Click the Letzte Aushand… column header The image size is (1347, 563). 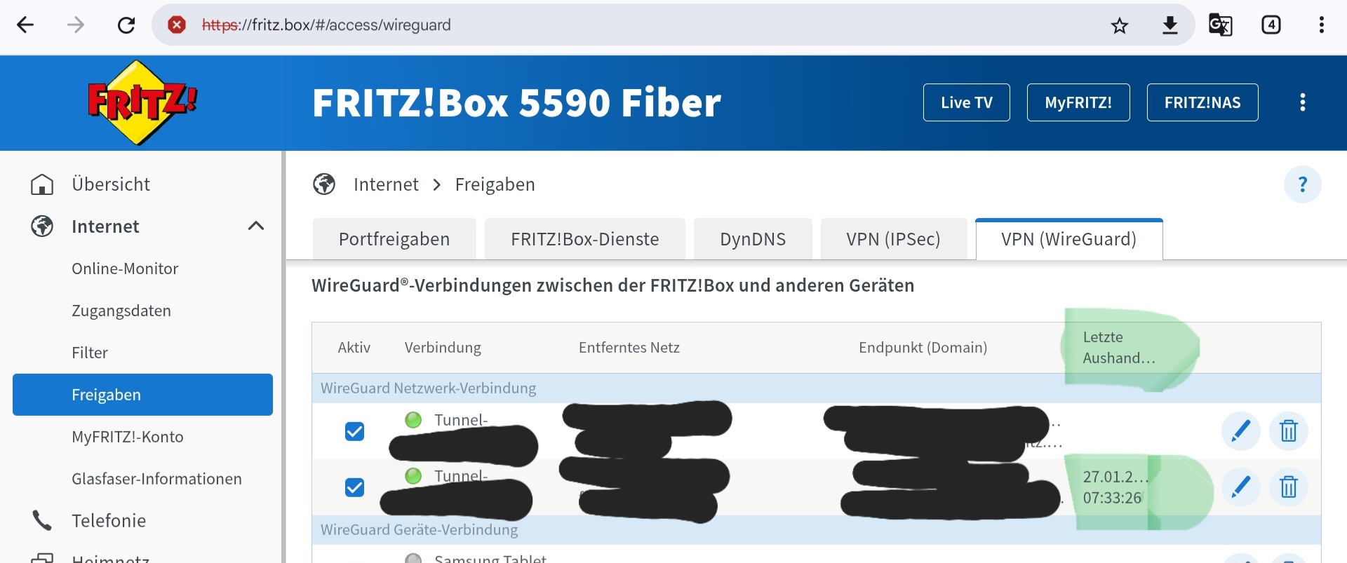[1118, 348]
